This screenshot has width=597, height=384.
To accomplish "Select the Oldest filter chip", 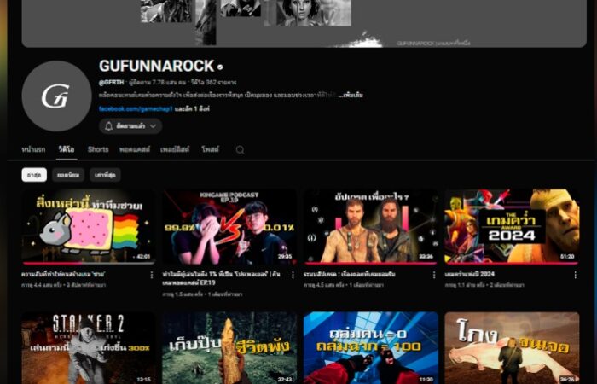I will tap(105, 175).
